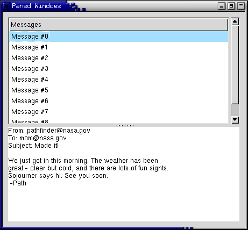Click the window menu X icon in title bar
This screenshot has height=230, width=248.
pos(6,6)
